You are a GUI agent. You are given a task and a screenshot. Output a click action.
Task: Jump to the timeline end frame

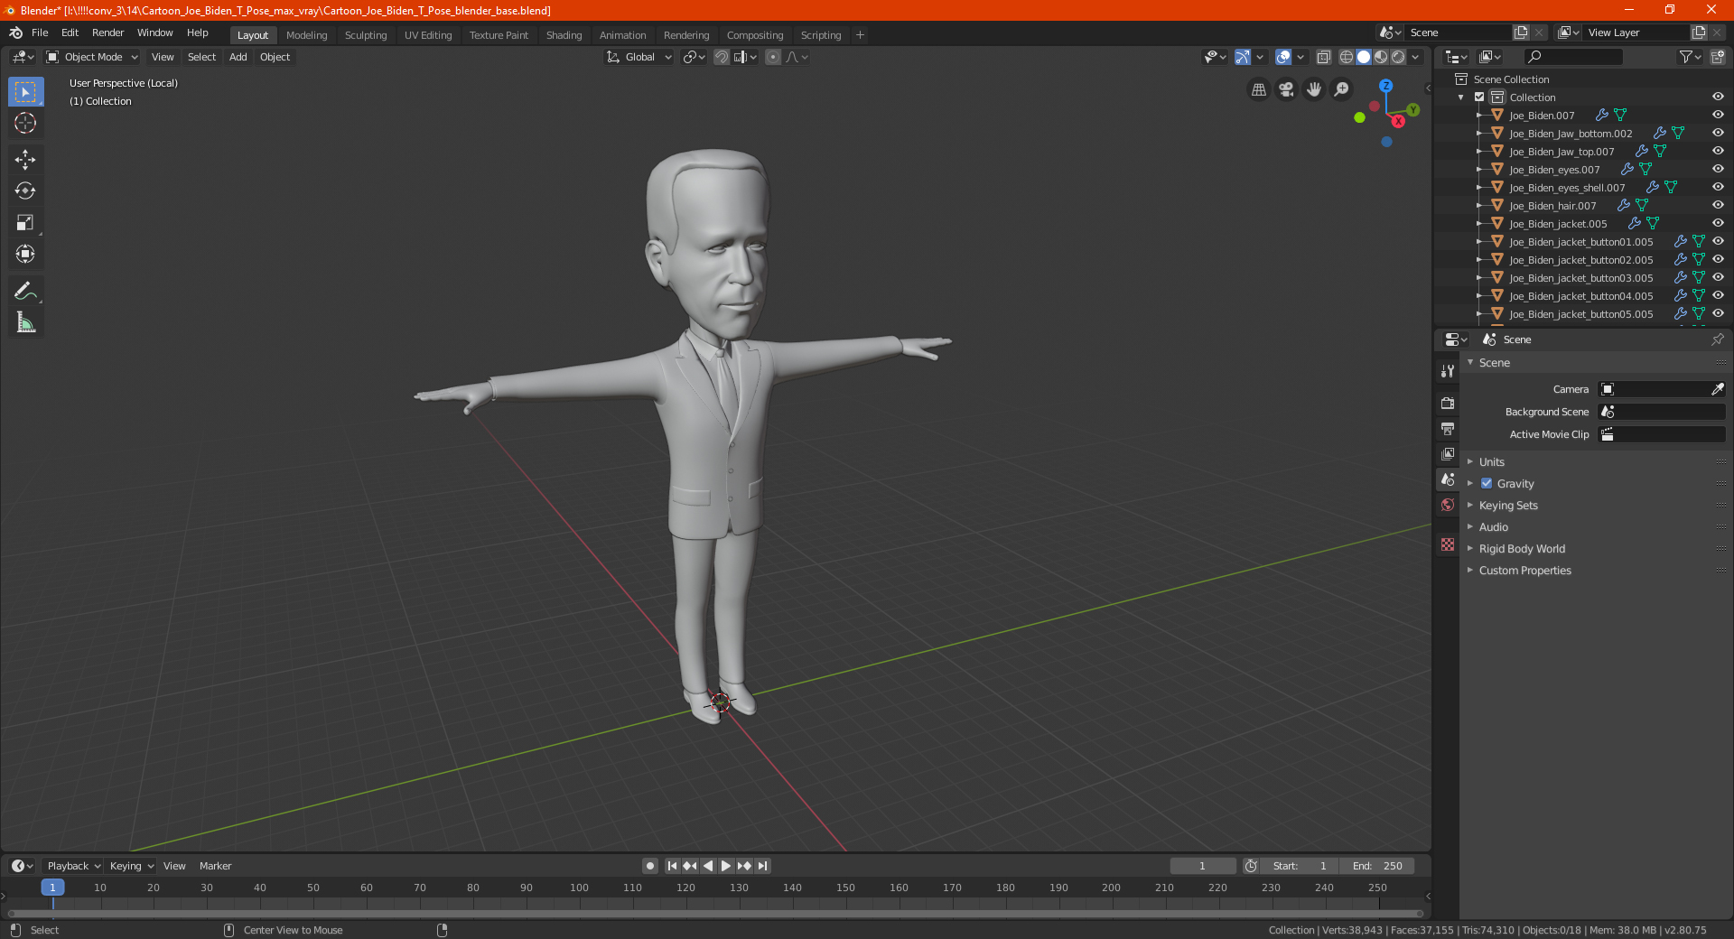pos(763,866)
